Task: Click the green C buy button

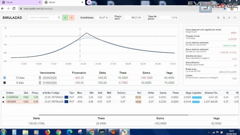Action: coord(65,18)
